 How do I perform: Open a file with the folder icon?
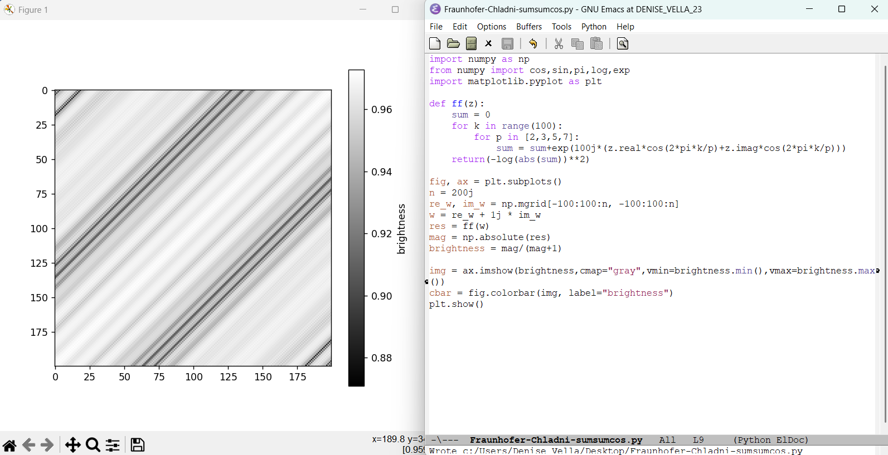[x=453, y=43]
